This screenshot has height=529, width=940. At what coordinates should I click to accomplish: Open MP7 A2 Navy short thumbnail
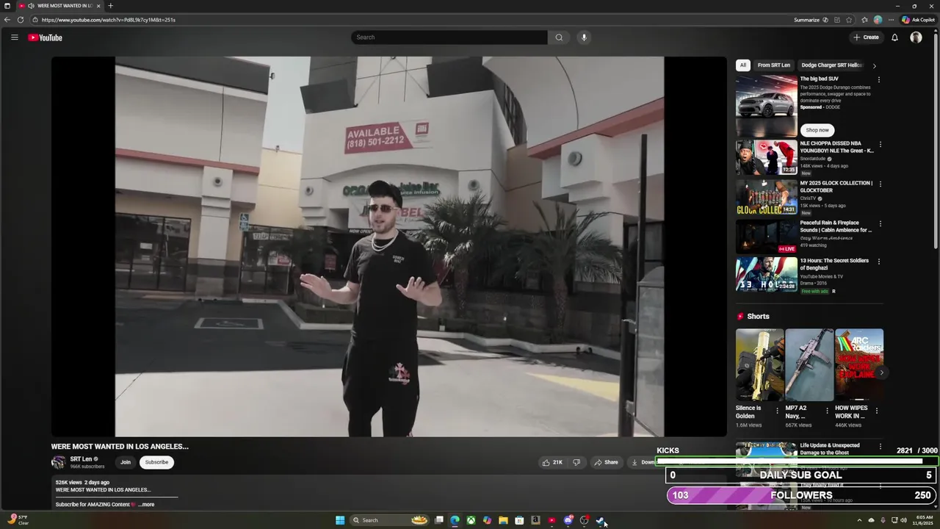[809, 364]
